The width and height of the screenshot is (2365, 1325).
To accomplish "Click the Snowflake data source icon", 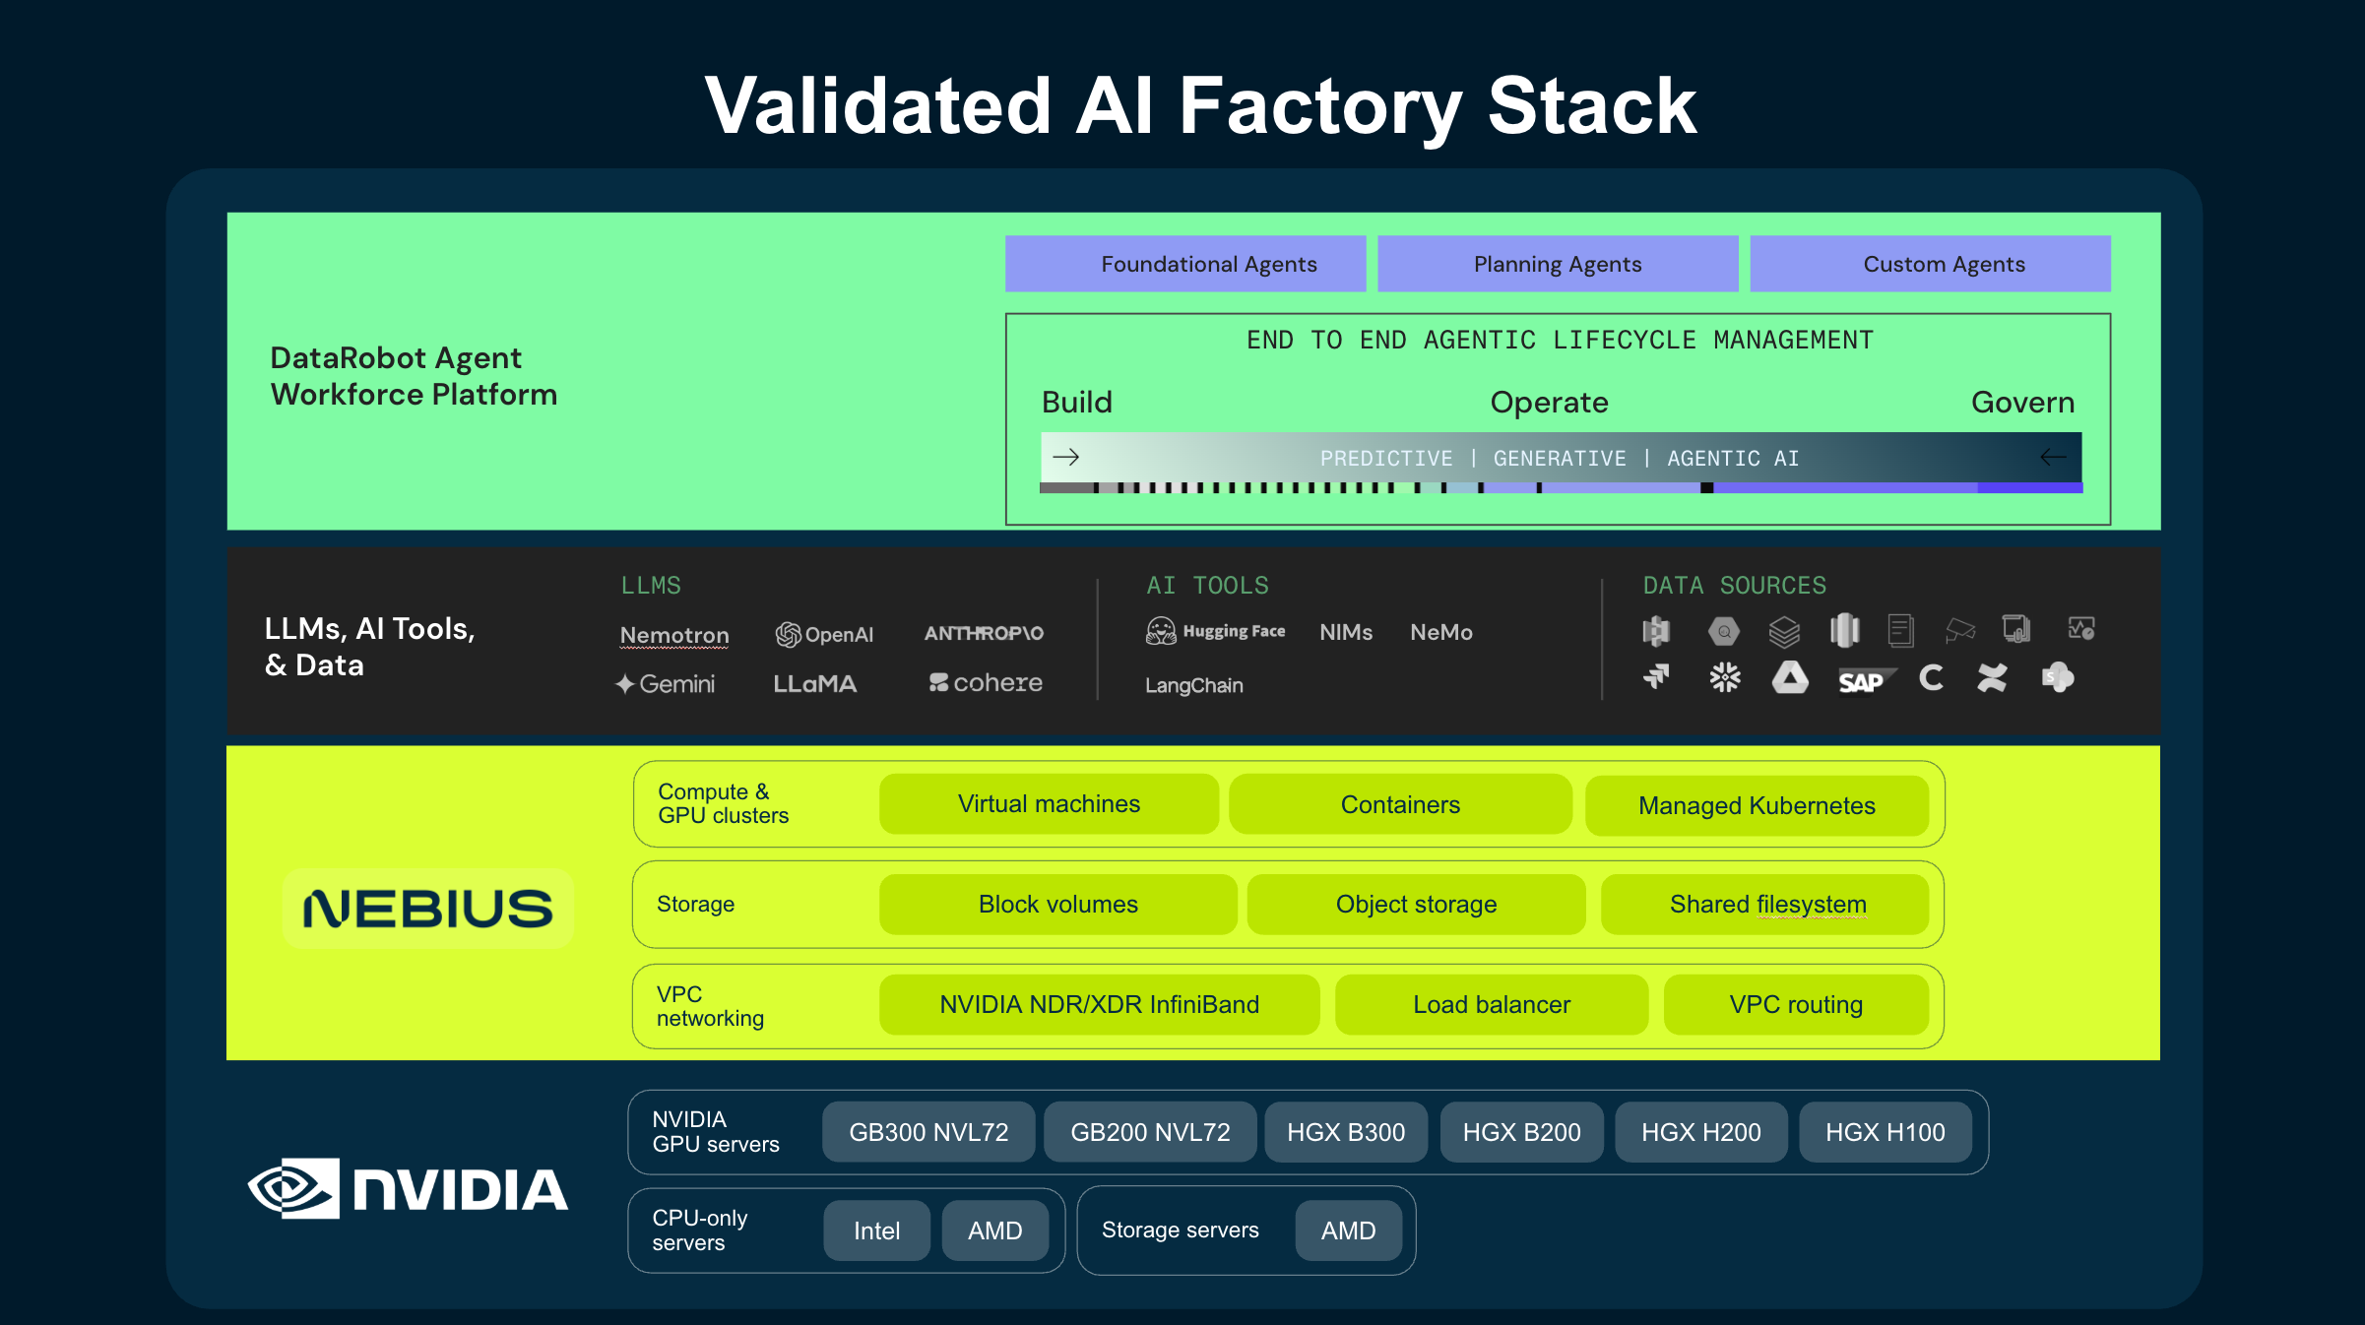I will pos(1725,677).
